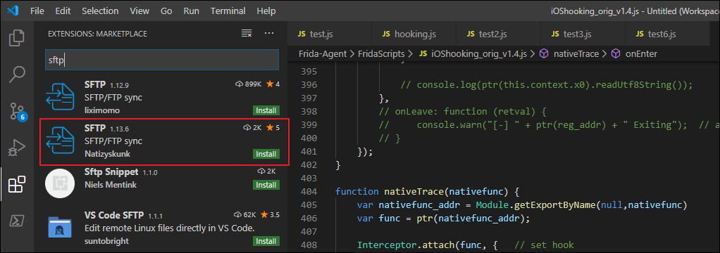Install Sftp Snippet by Niels Mentink

266,185
